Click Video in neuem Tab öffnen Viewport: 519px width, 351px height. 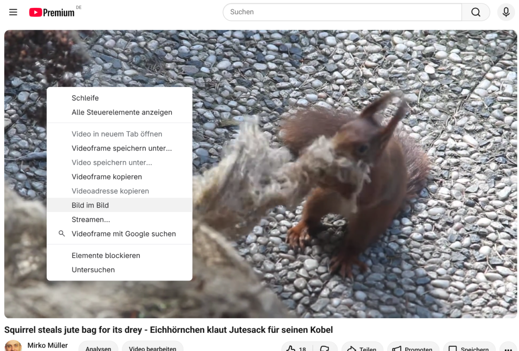pyautogui.click(x=119, y=134)
